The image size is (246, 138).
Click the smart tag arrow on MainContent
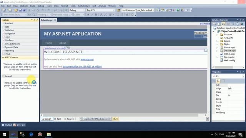(206, 50)
